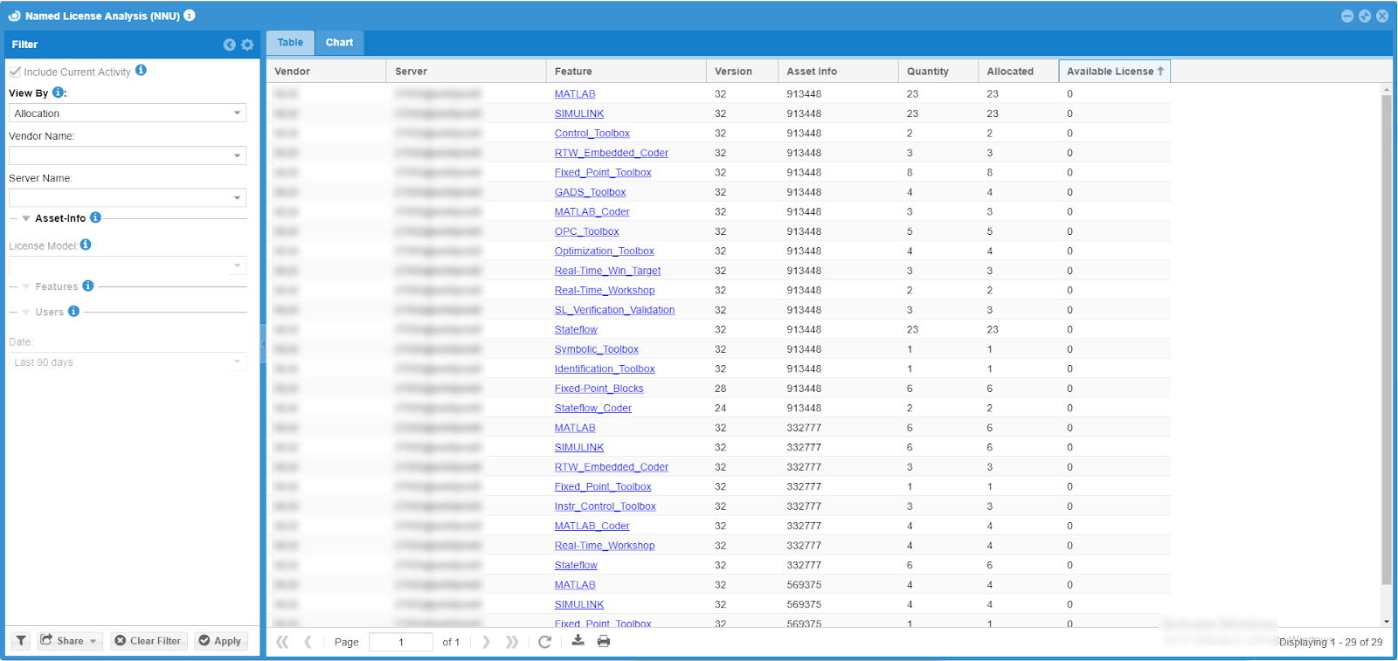
Task: Click info icon next to Named License Analysis title
Action: click(190, 16)
